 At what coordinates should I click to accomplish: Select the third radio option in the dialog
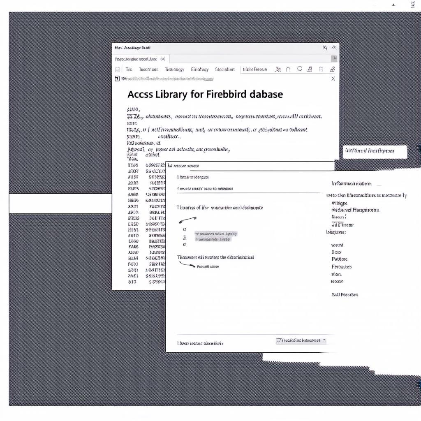tap(184, 244)
